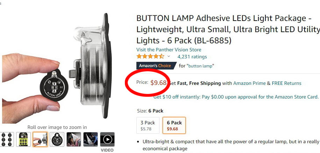View the button lamp close-up diagram thumbnail
This screenshot has width=320, height=153.
[57, 139]
